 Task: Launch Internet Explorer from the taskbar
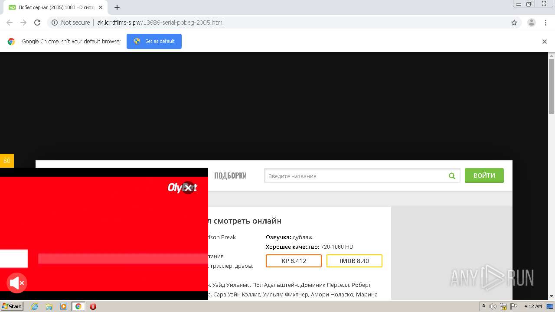pyautogui.click(x=34, y=306)
